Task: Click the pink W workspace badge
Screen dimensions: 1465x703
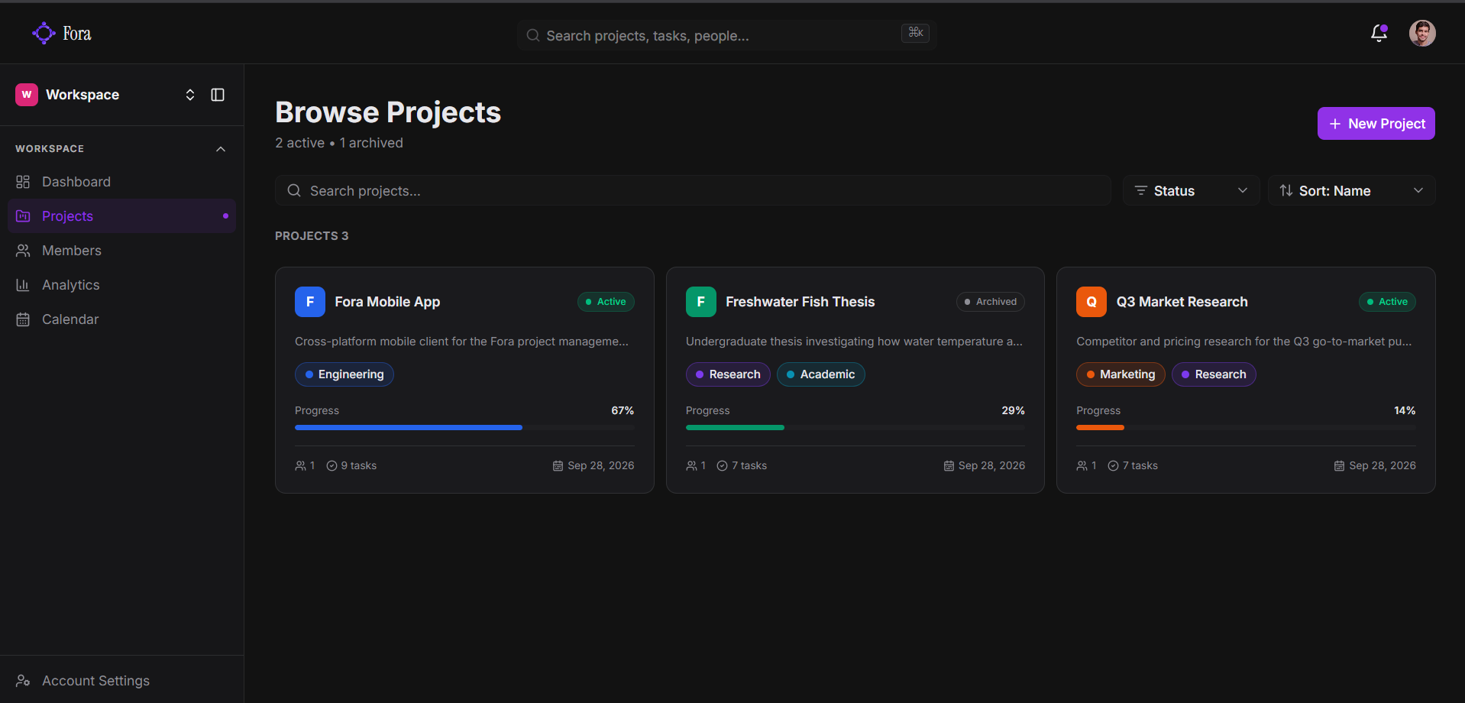Action: pyautogui.click(x=27, y=95)
